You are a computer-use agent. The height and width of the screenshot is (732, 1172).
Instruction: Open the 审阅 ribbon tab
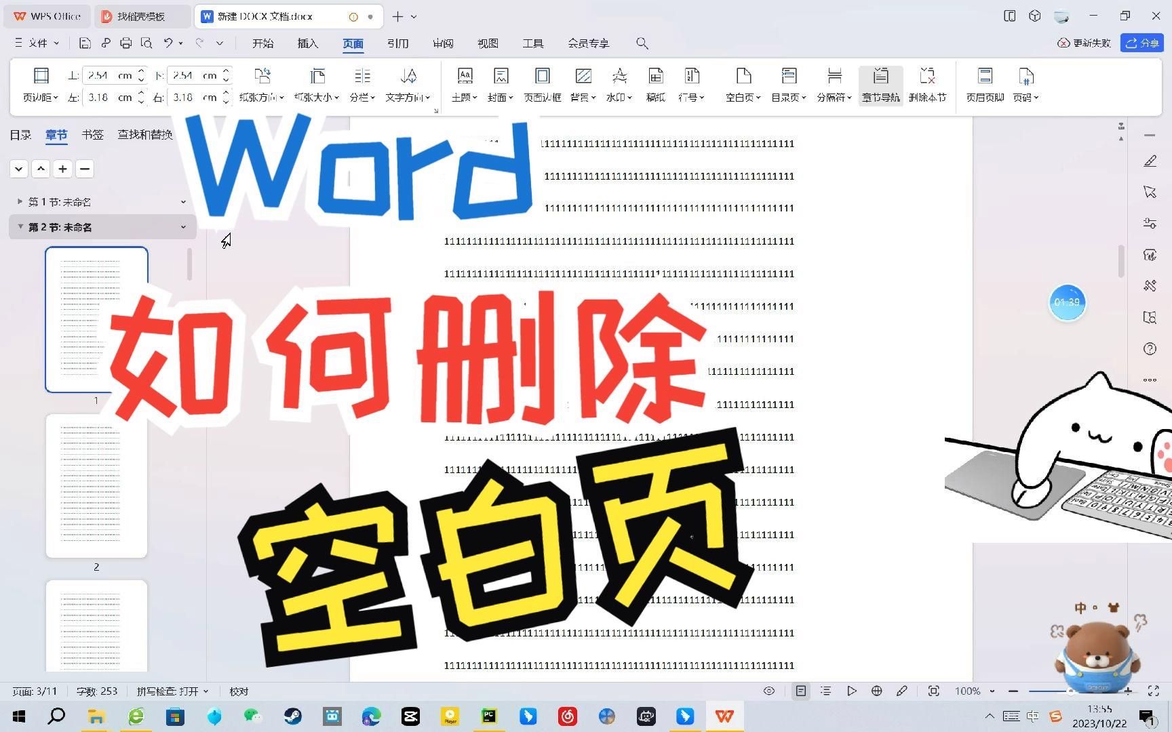click(443, 43)
